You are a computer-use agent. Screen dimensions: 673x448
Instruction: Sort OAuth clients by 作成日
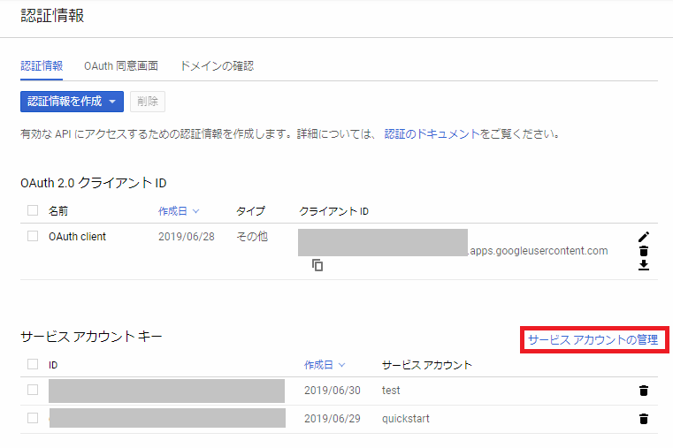[x=179, y=211]
